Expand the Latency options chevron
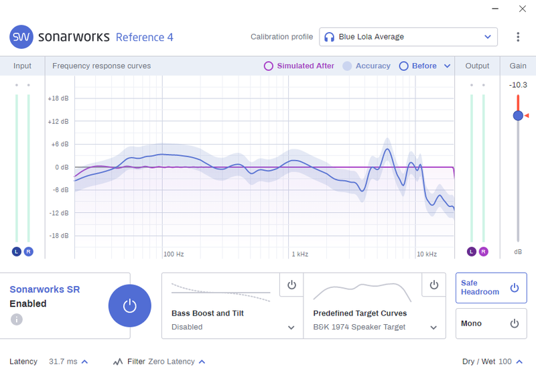The height and width of the screenshot is (367, 536). click(85, 362)
